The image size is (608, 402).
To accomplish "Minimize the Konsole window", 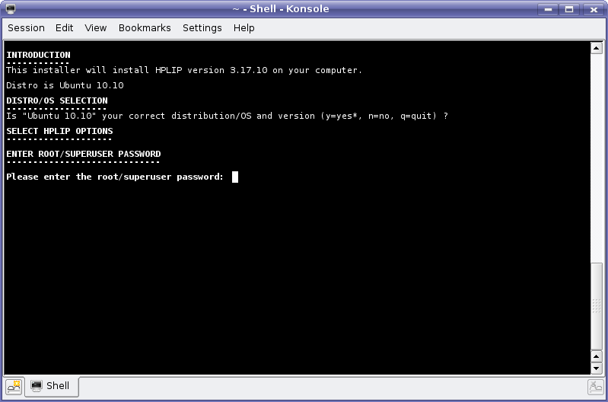I will coord(548,9).
